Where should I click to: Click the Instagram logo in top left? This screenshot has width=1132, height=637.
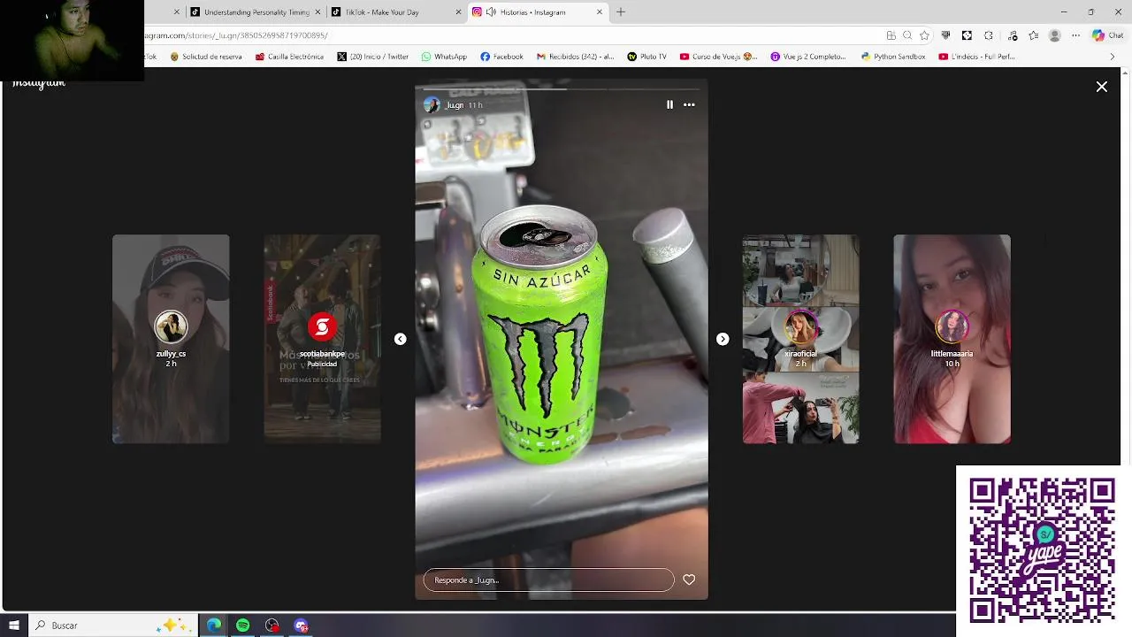coord(38,82)
